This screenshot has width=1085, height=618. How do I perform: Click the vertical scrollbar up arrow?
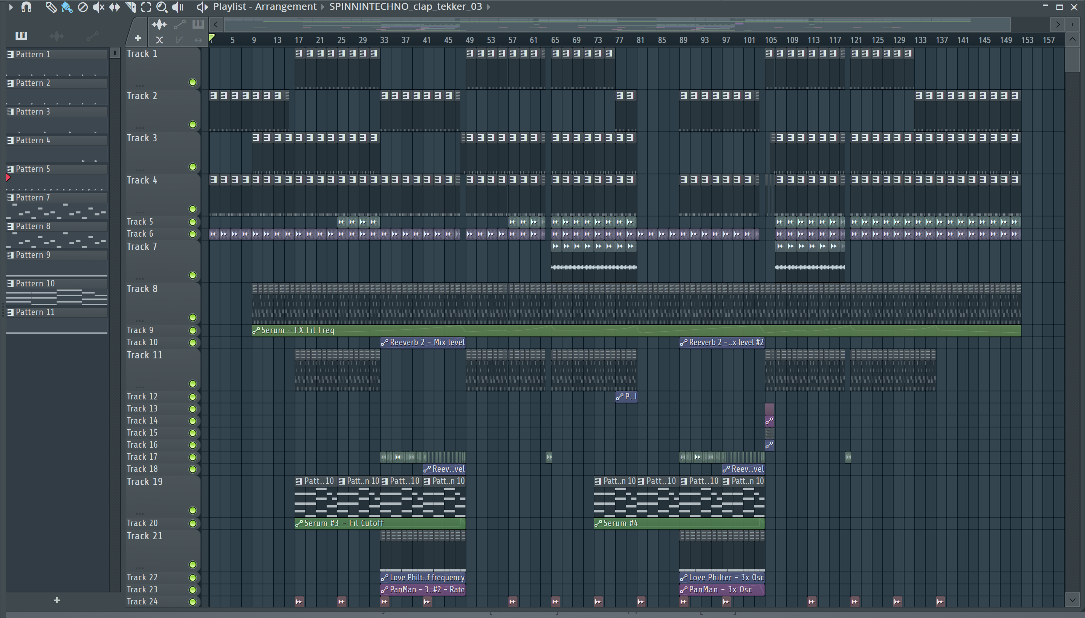1072,40
